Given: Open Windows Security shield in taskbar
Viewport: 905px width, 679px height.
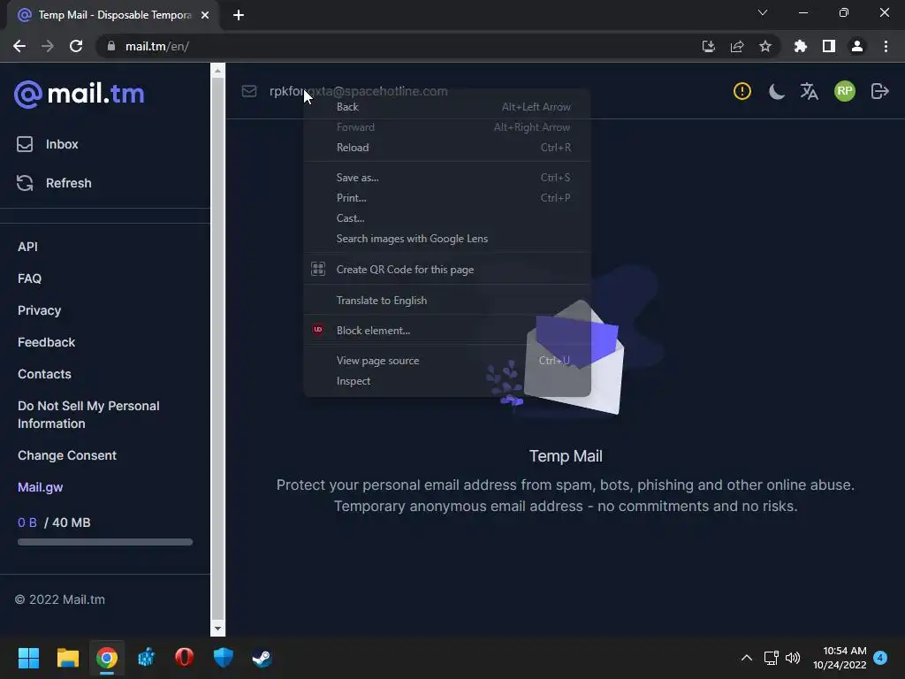Looking at the screenshot, I should (224, 658).
